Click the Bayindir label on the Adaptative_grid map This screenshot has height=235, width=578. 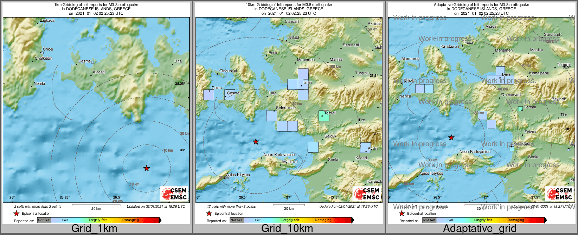tap(559, 99)
